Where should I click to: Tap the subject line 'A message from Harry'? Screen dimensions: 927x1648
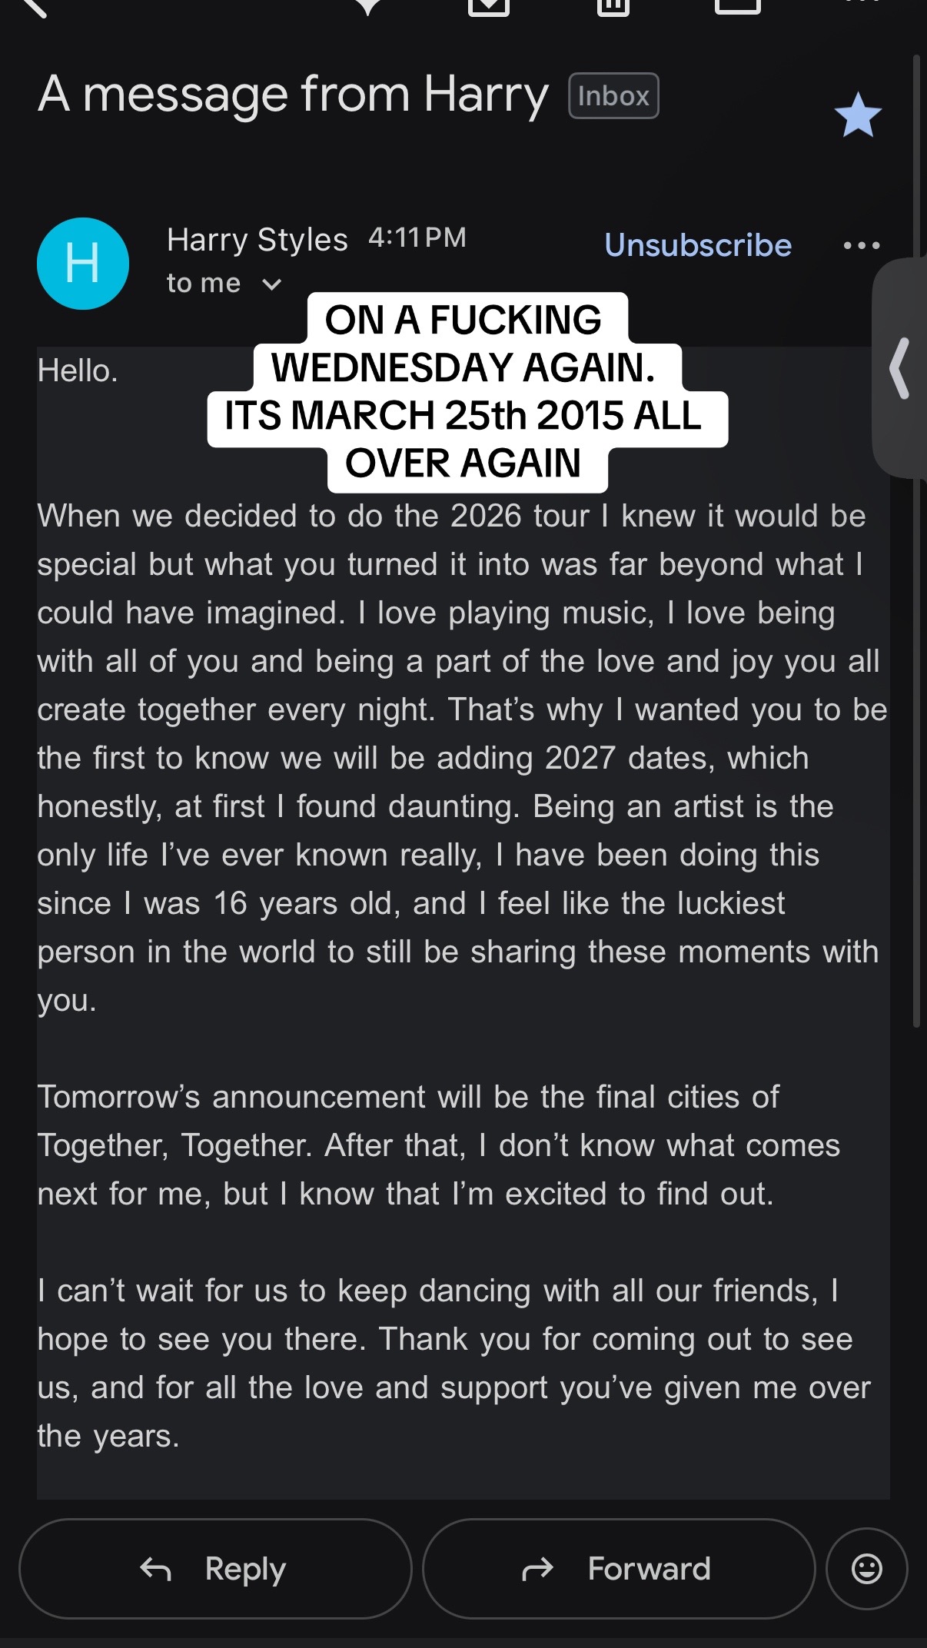tap(293, 95)
